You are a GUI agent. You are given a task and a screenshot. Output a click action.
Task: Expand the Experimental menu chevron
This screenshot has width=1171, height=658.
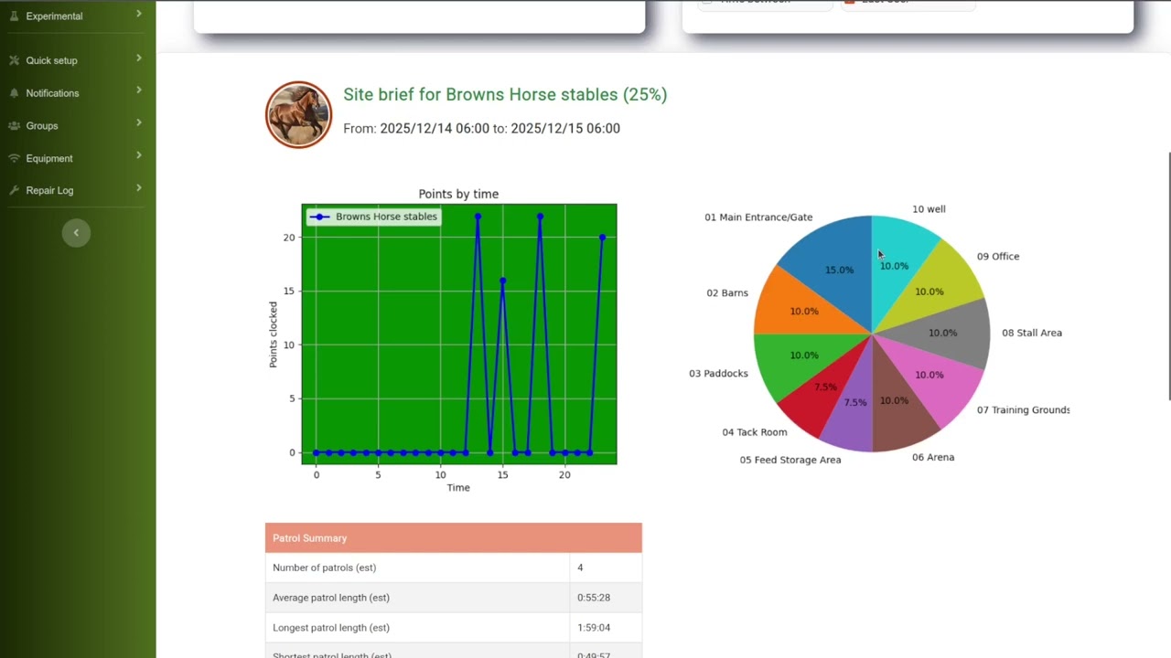(139, 14)
